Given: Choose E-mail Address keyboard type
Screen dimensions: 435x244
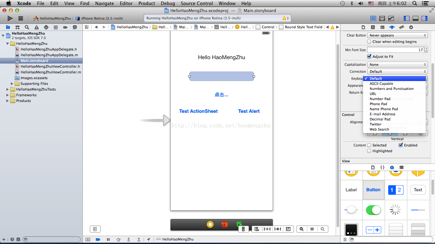Looking at the screenshot, I should pos(394,114).
